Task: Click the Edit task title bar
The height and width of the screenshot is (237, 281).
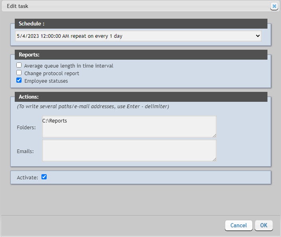Action: coord(120,6)
